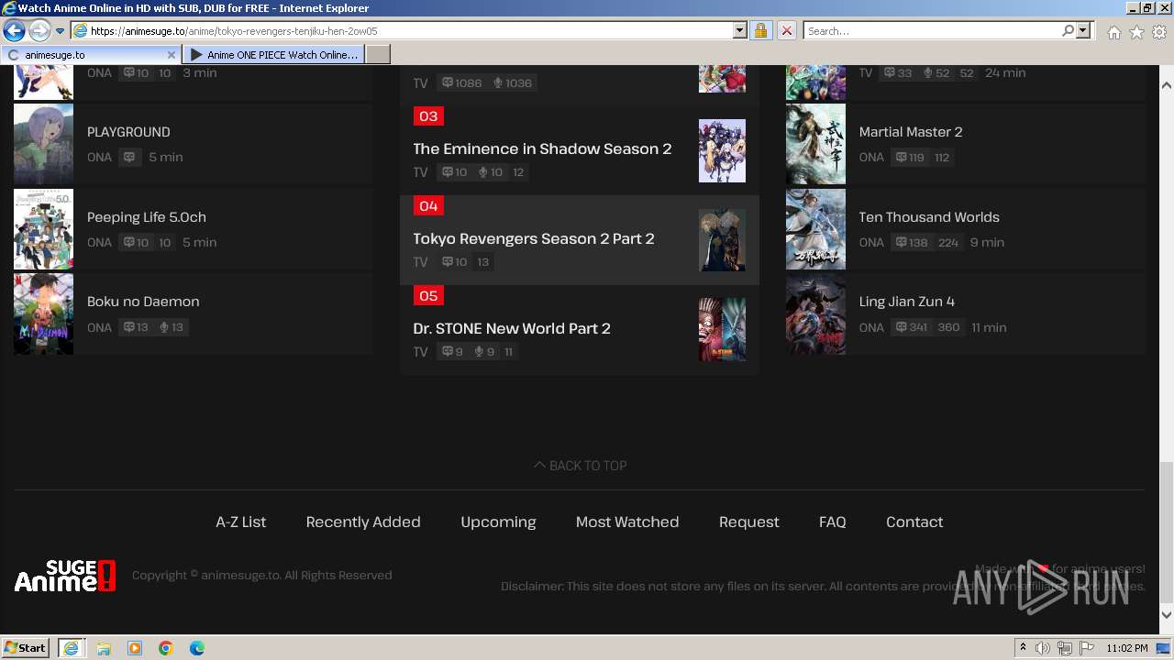Stop loading with the red X button
Screen dimensions: 1174x660
(x=787, y=30)
